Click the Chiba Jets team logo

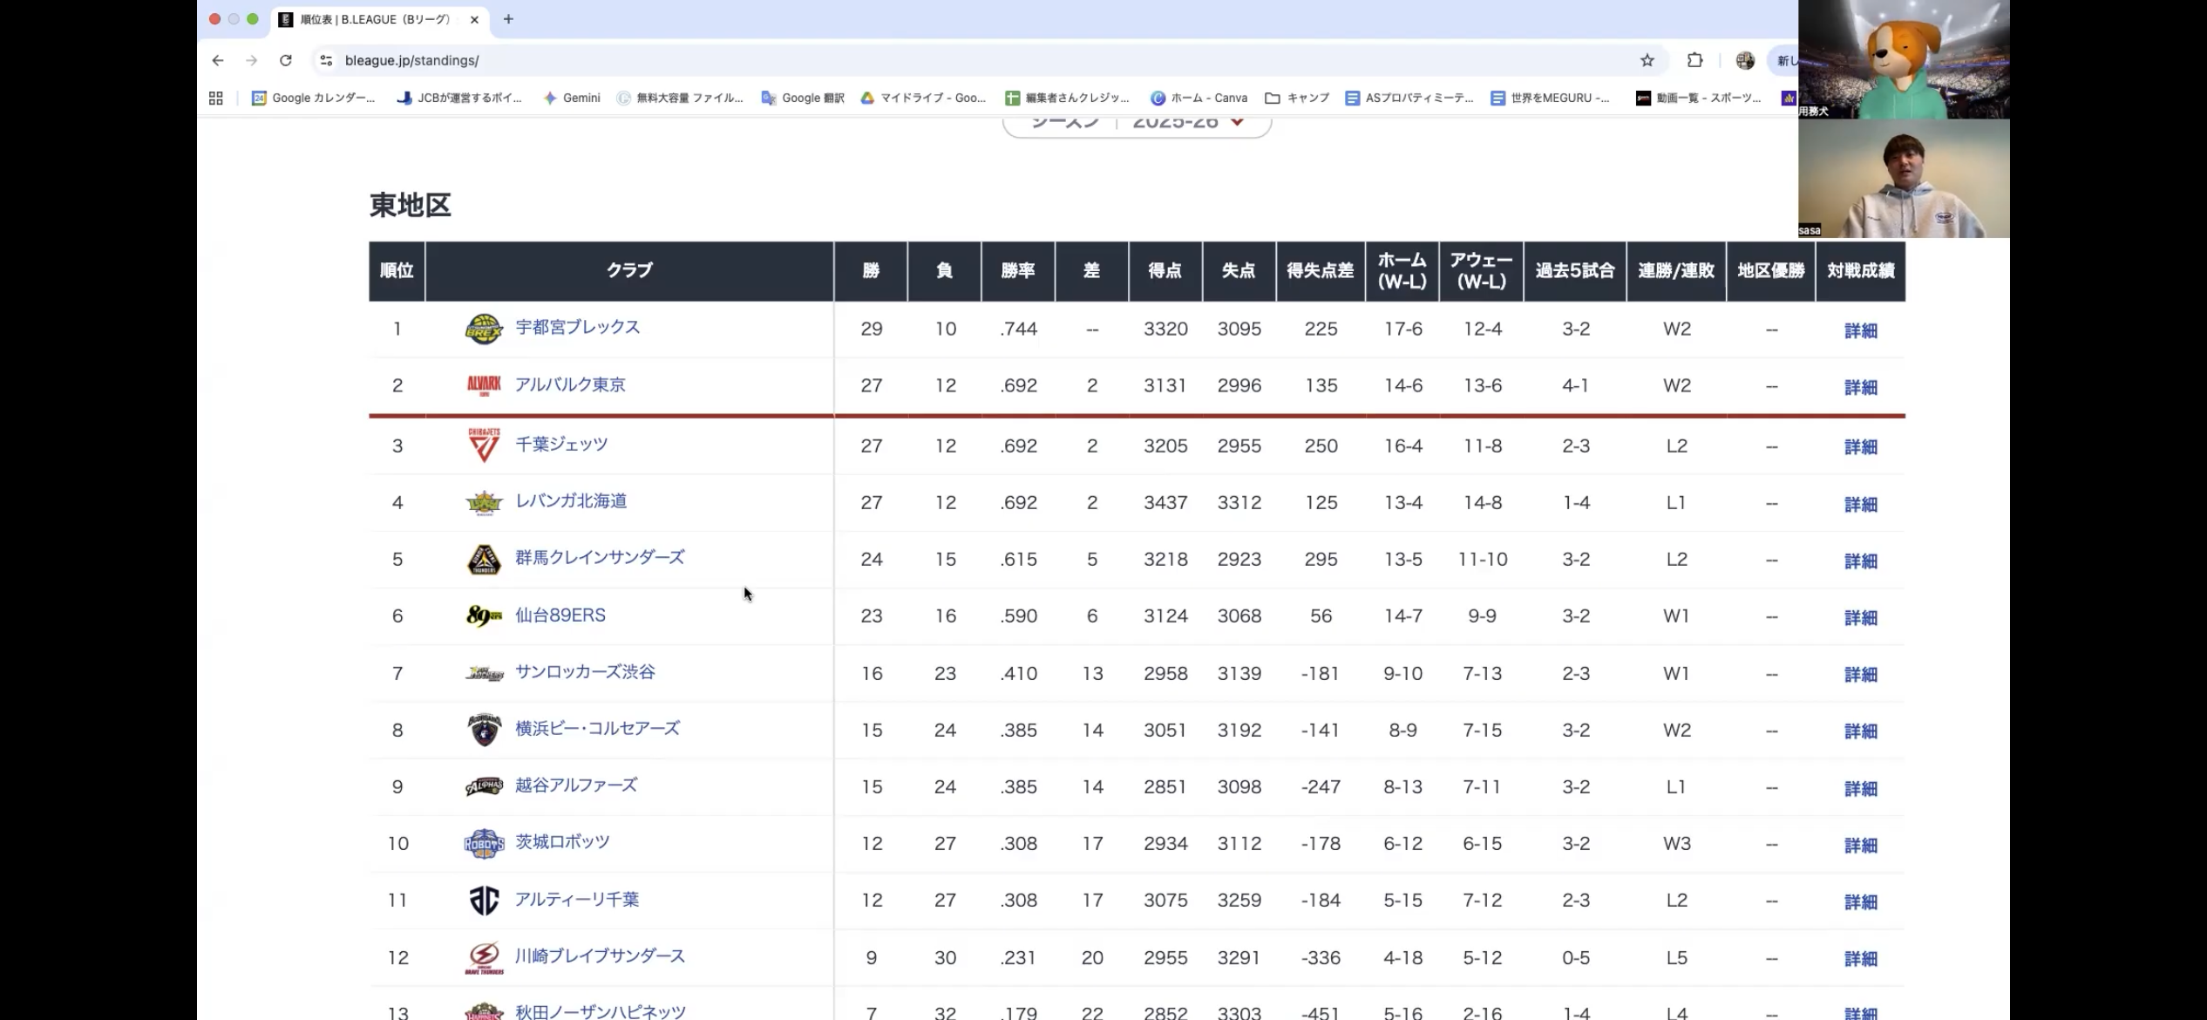[x=484, y=445]
